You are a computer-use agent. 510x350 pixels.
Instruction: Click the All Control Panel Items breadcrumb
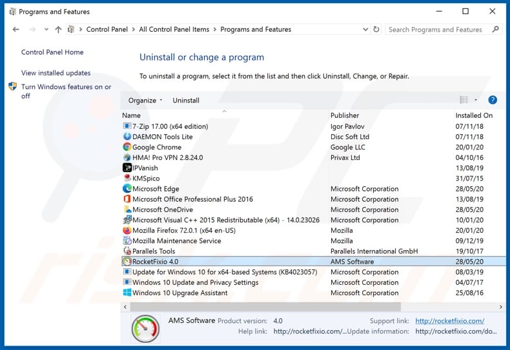click(174, 30)
